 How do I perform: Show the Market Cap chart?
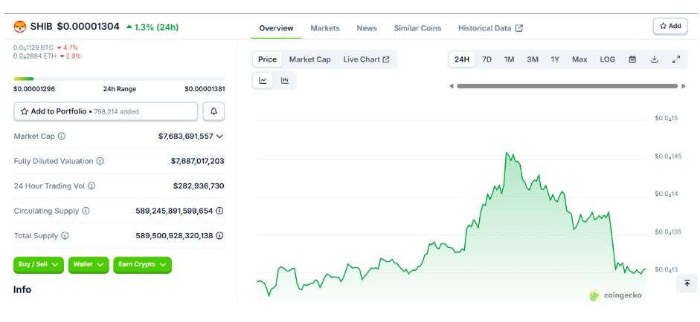(309, 59)
